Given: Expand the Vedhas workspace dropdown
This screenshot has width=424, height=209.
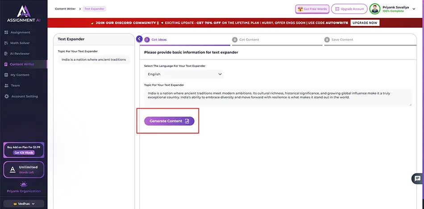Looking at the screenshot, I should click(23, 204).
